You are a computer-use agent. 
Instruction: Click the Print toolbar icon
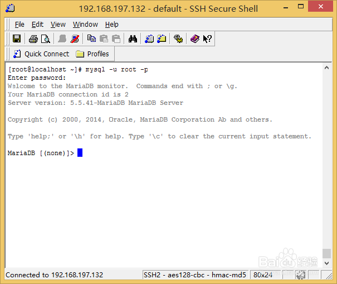tap(33, 39)
